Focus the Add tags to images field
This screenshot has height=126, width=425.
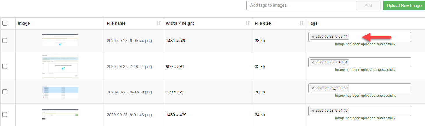[x=301, y=6]
